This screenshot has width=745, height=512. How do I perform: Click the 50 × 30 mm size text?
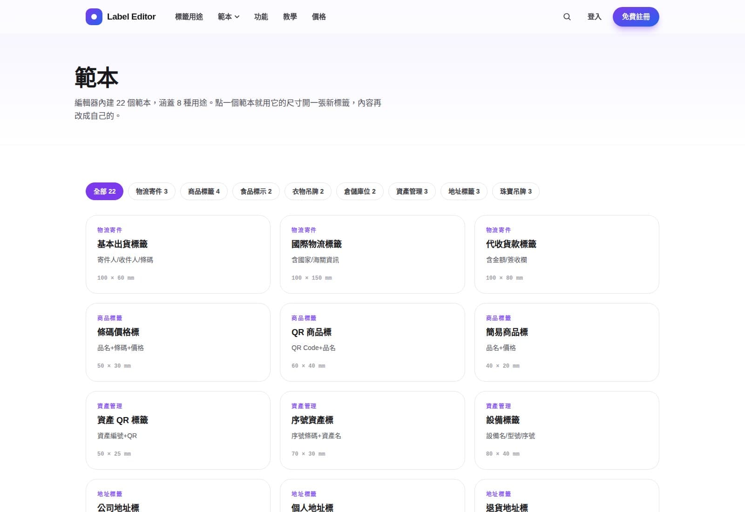tap(114, 366)
